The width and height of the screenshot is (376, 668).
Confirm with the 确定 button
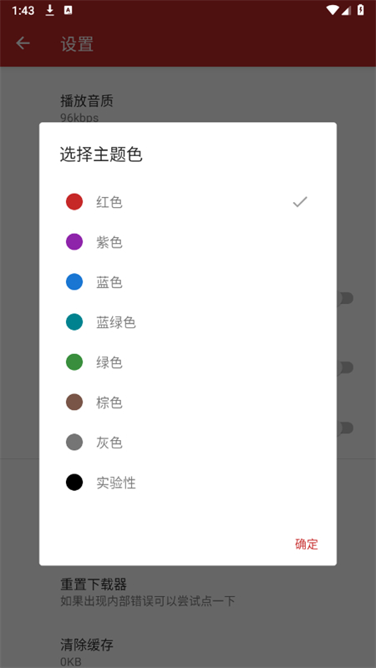pyautogui.click(x=307, y=544)
